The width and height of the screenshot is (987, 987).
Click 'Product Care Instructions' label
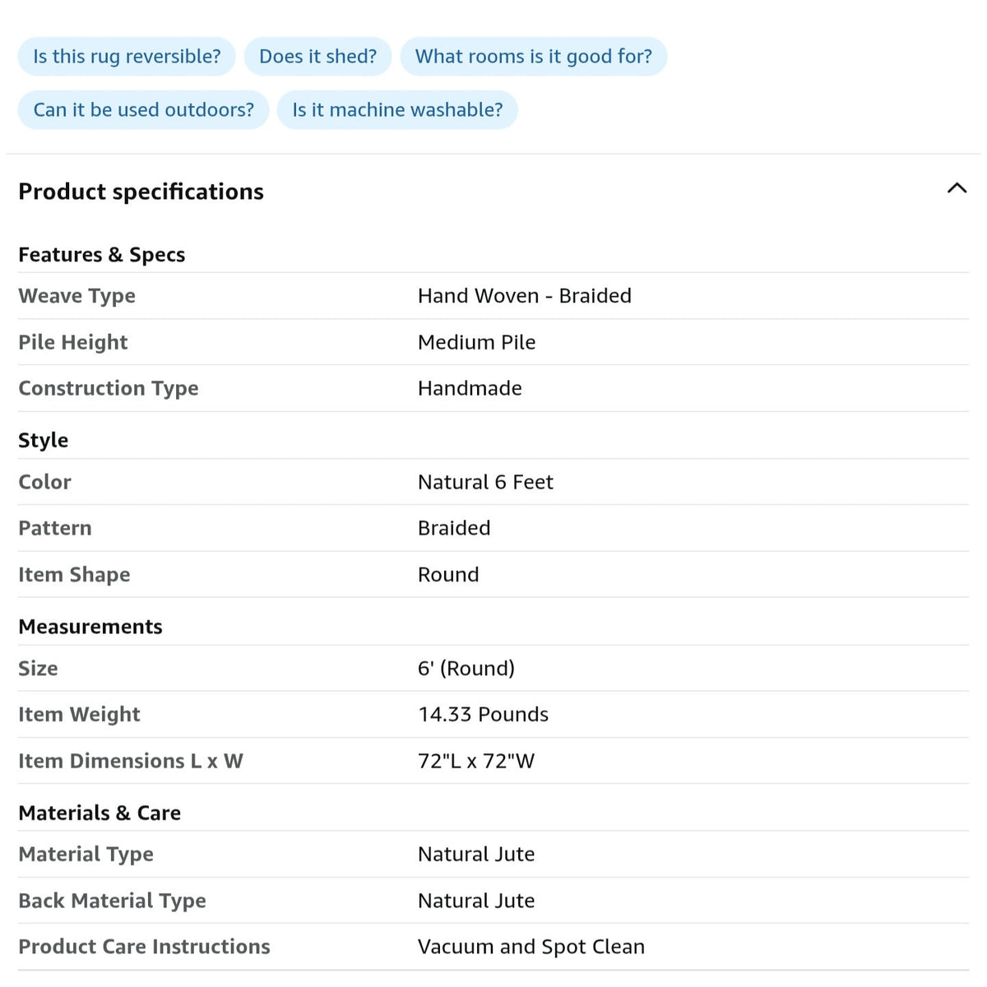coord(144,947)
